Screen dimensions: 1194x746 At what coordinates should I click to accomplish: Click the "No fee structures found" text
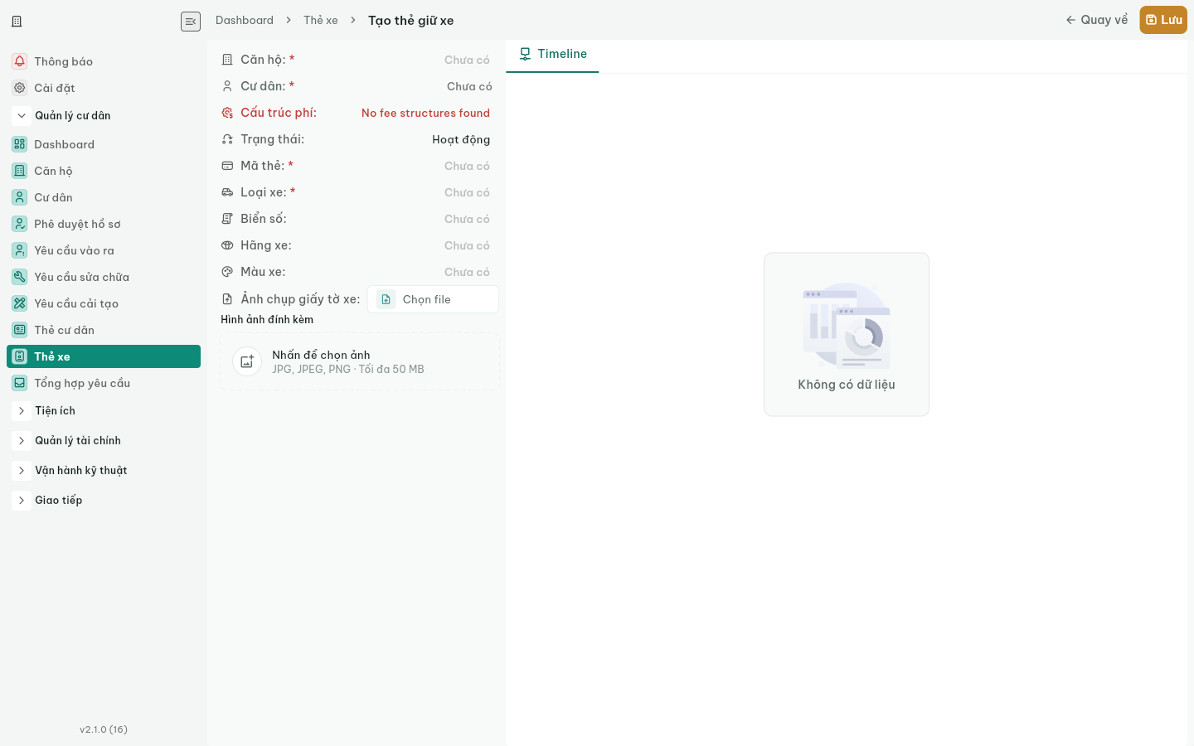click(x=425, y=113)
